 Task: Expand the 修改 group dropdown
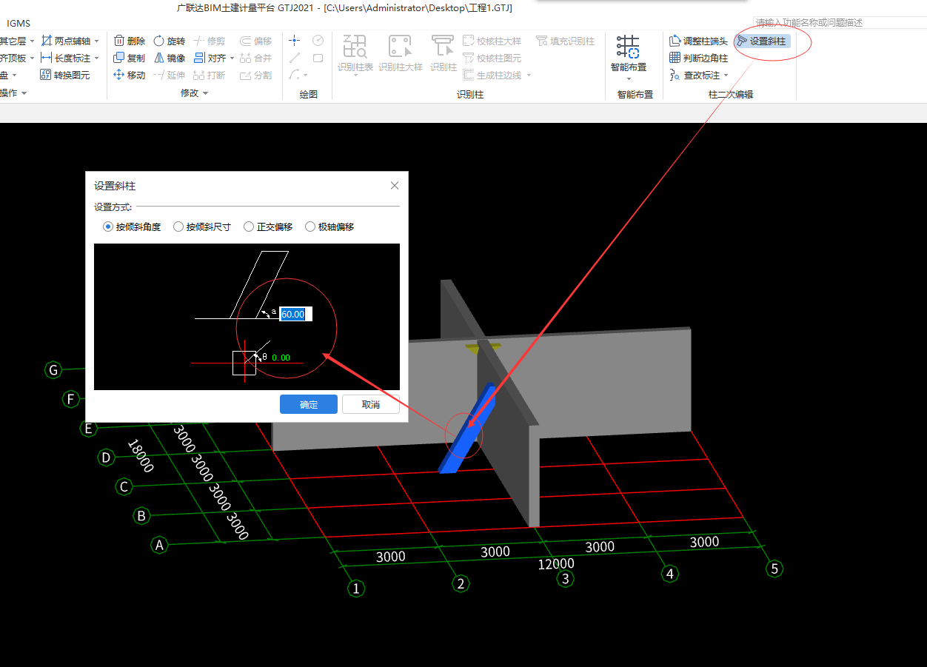tap(206, 93)
